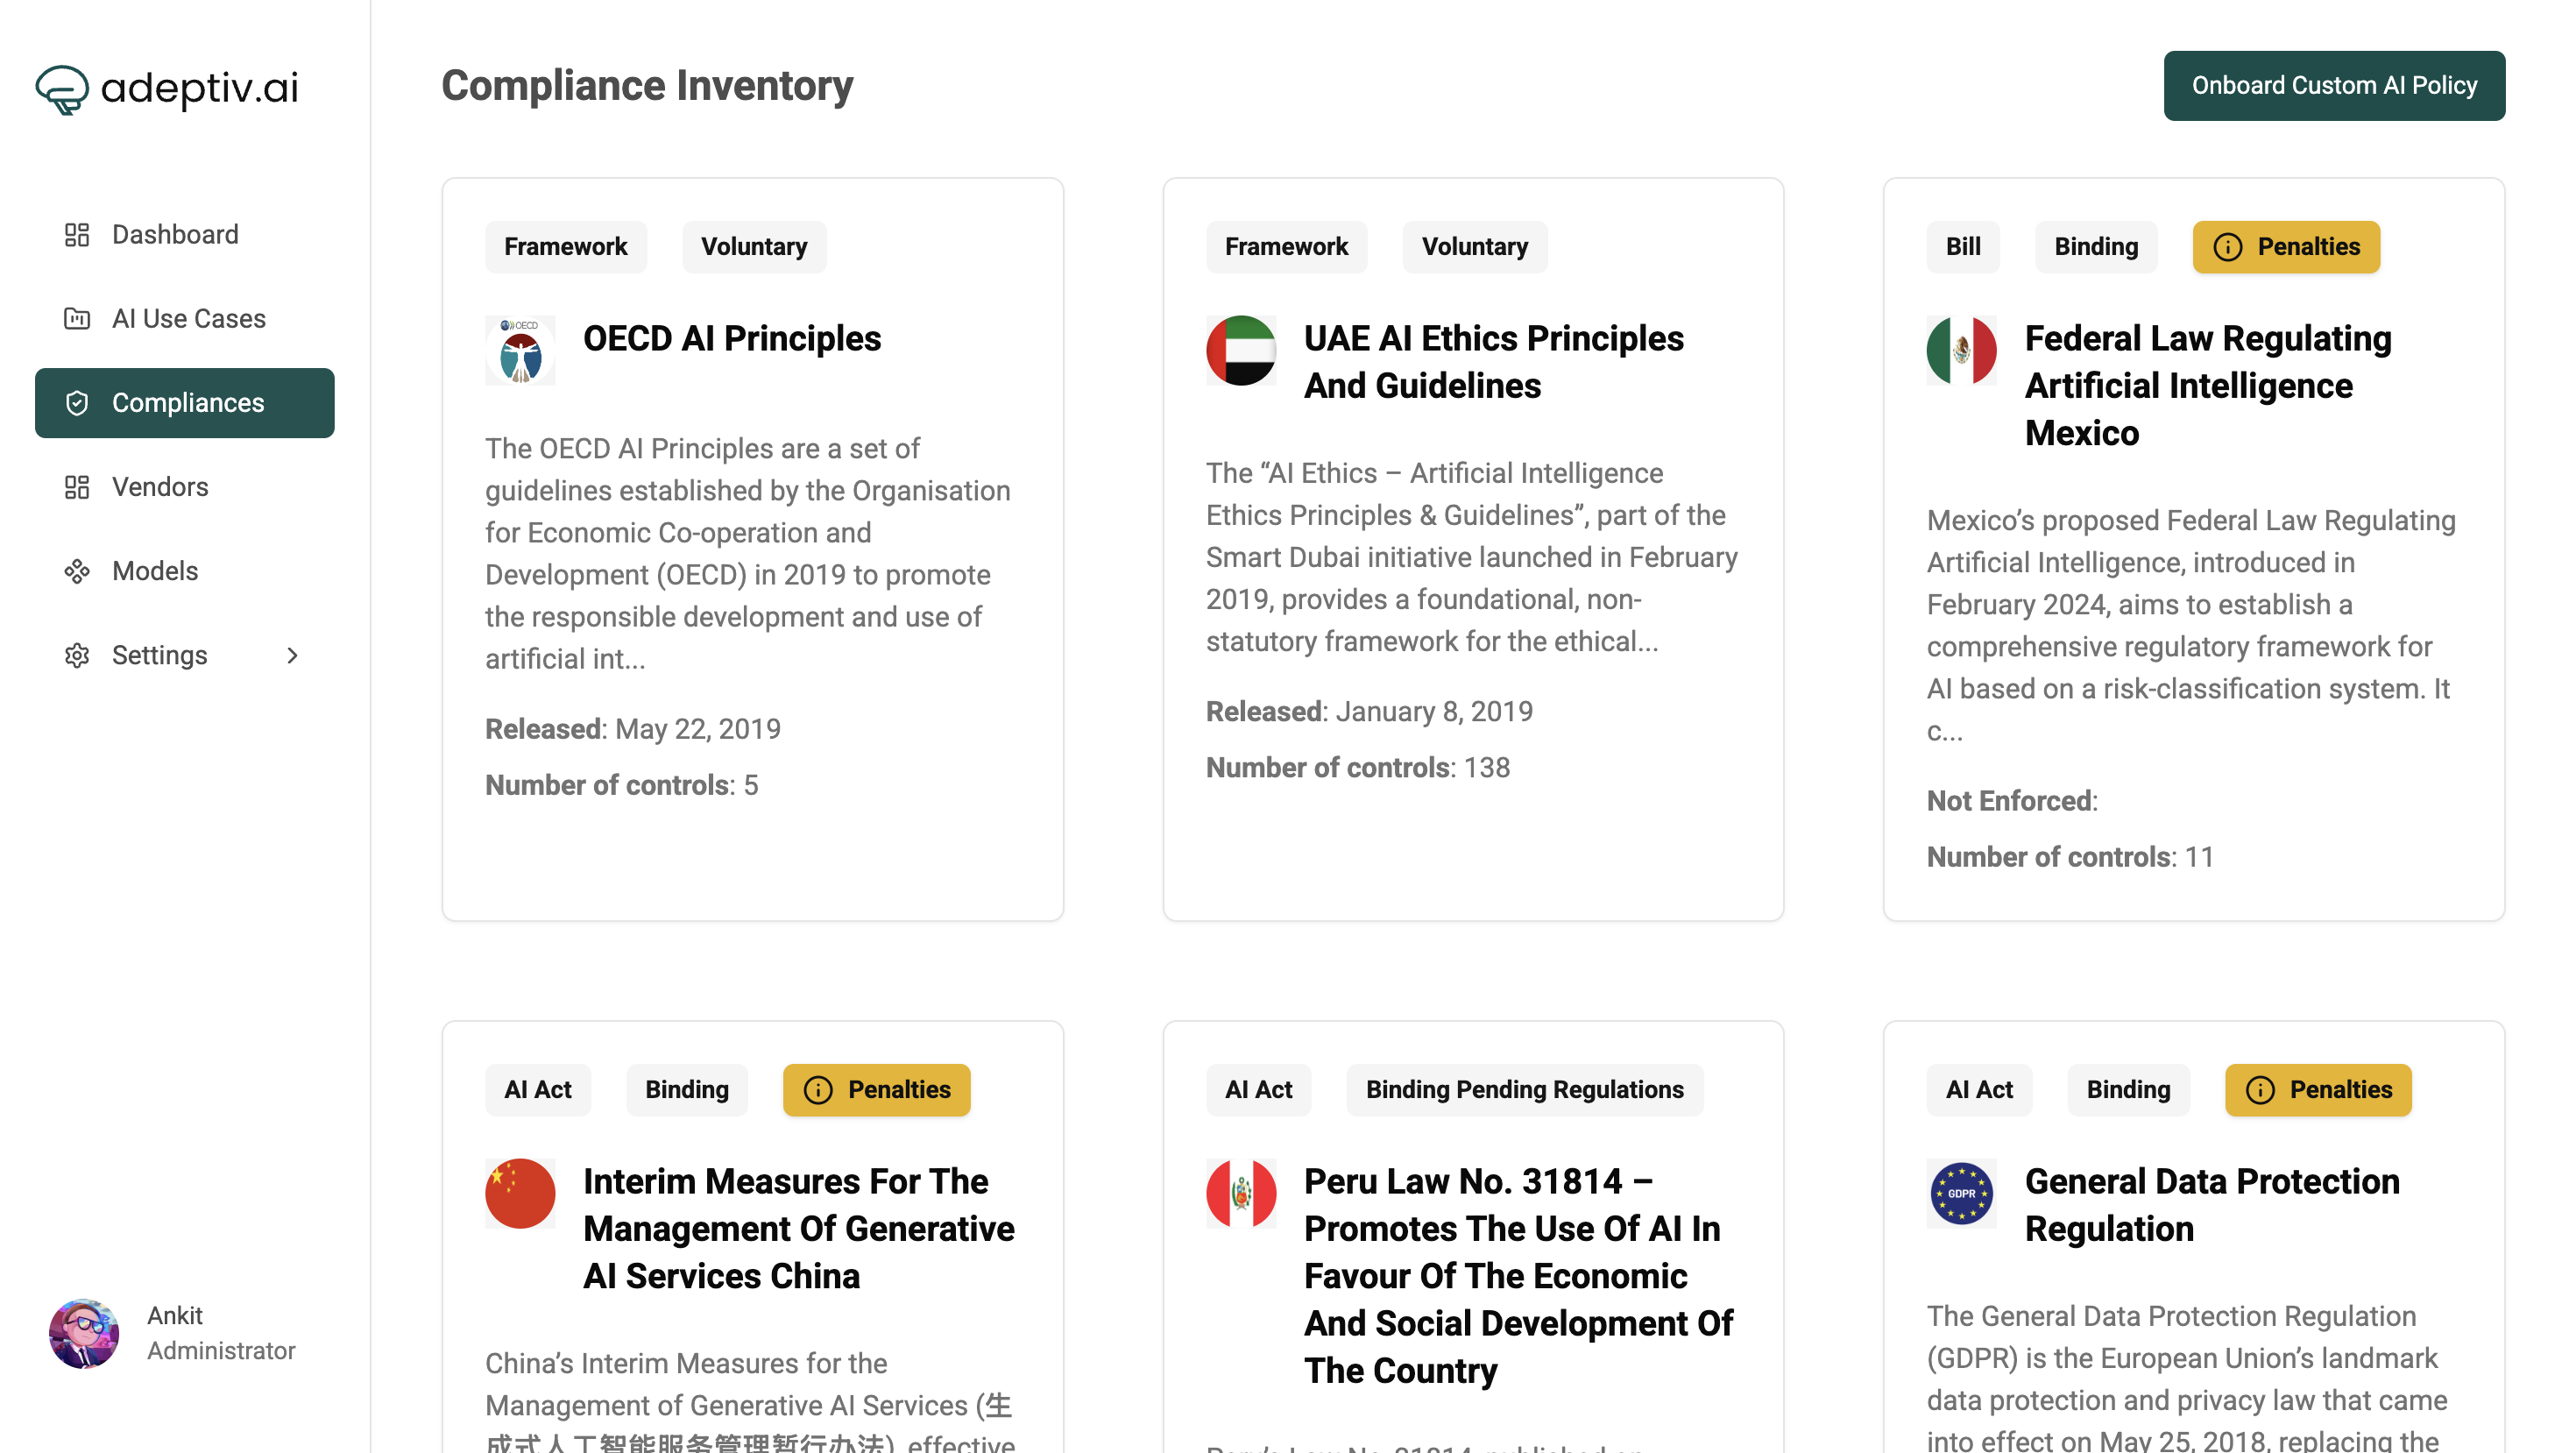This screenshot has width=2576, height=1453.
Task: Click Penalties badge on China card
Action: [x=876, y=1090]
